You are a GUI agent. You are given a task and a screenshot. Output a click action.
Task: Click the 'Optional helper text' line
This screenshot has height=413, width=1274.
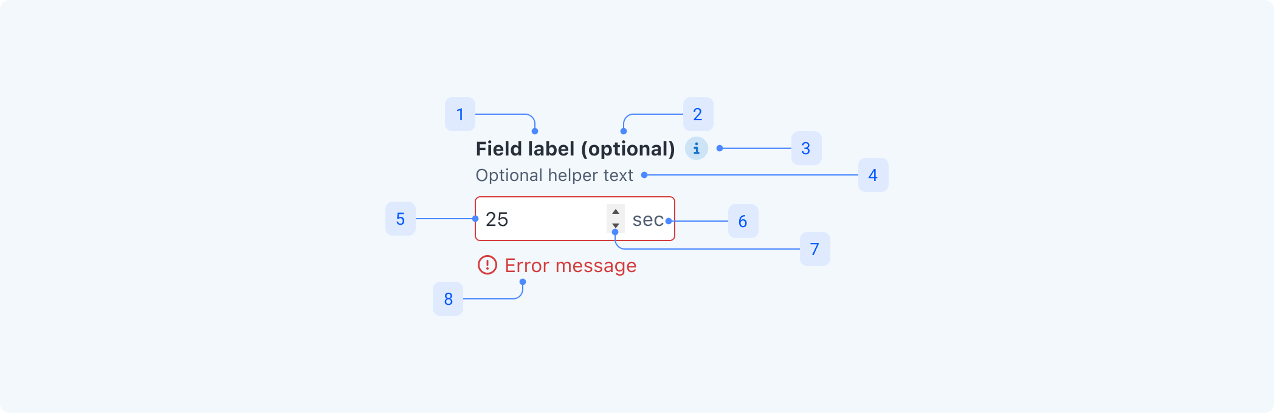(x=554, y=176)
